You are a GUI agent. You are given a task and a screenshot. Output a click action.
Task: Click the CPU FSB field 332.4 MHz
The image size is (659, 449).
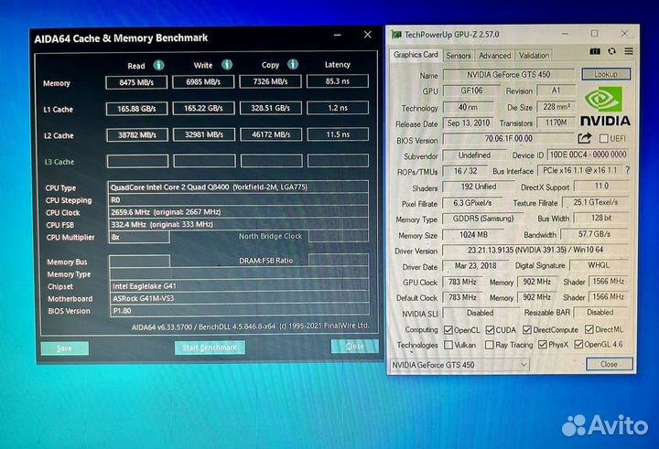tap(239, 224)
